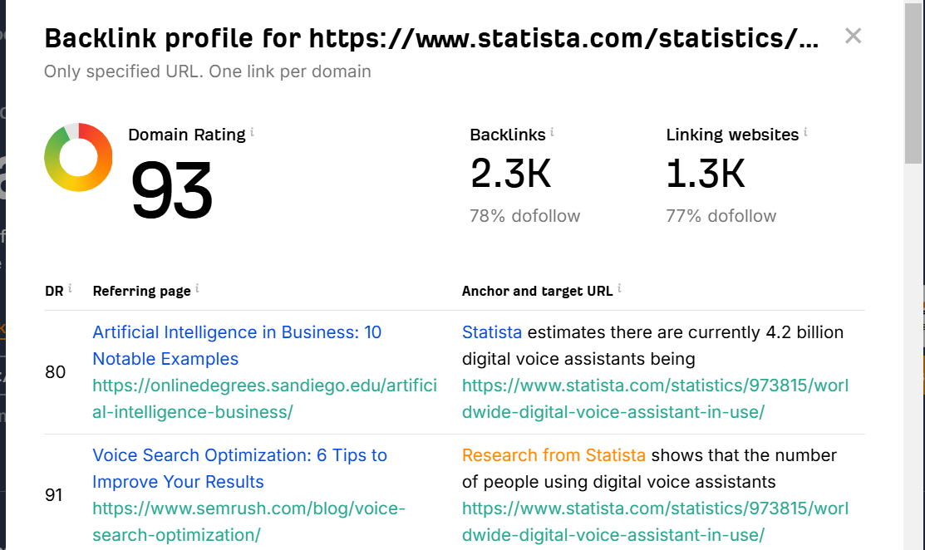Click the 1.3K Linking websites count
Viewport: 925px width, 550px height.
[706, 174]
